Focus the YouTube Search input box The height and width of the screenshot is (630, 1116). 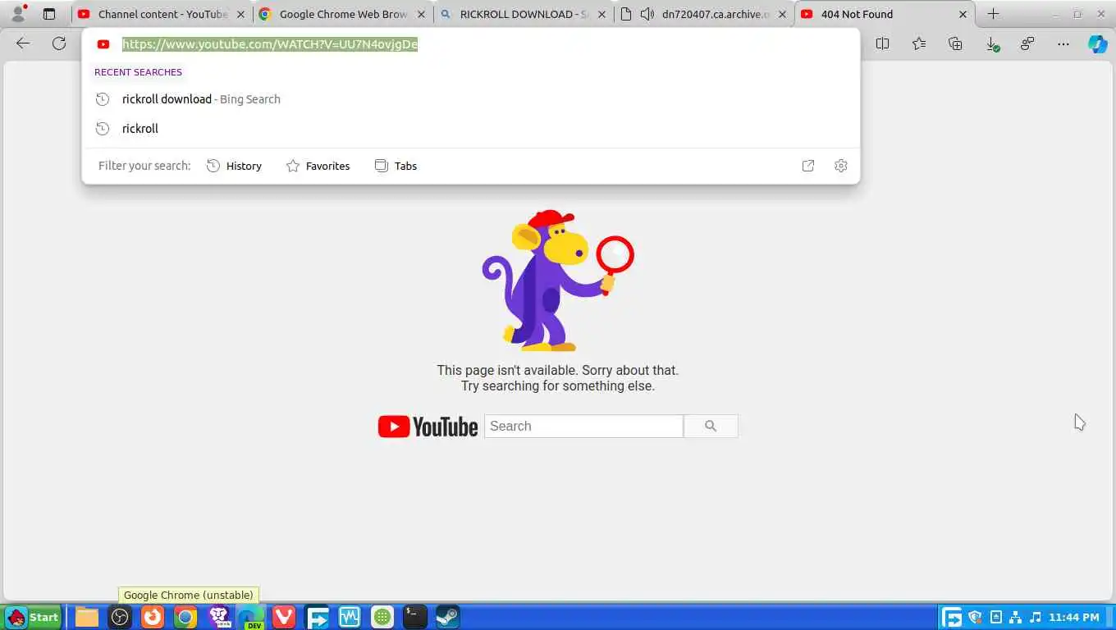click(583, 426)
